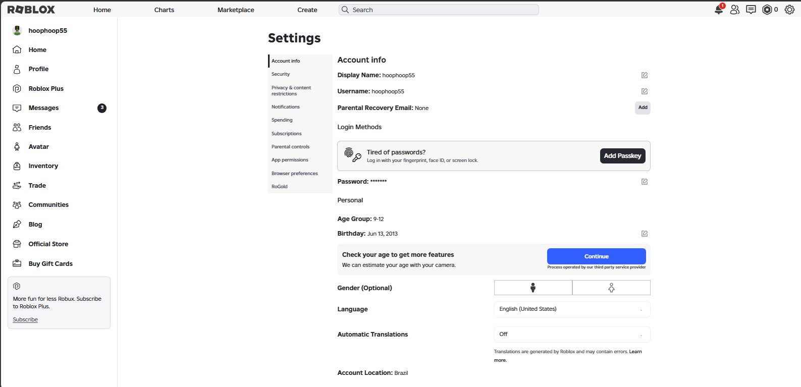
Task: Open the Subscriptions settings tab
Action: pos(300,134)
